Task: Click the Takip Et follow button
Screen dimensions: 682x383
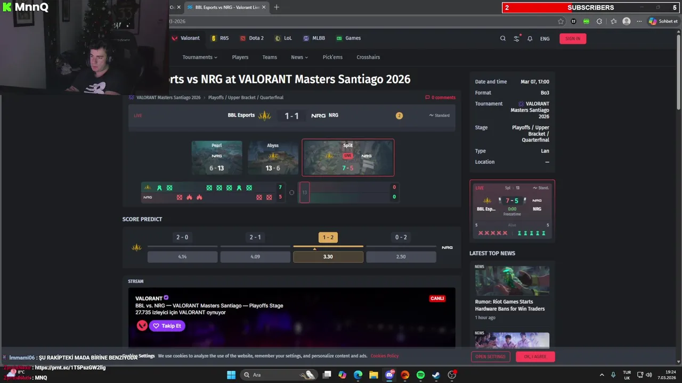Action: pyautogui.click(x=167, y=326)
